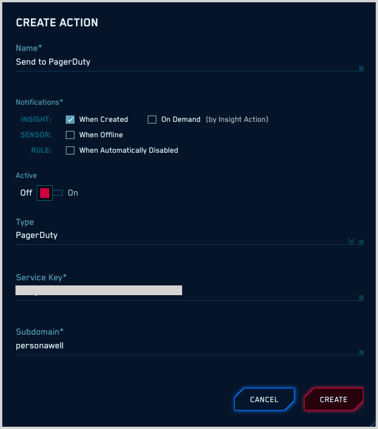Uncheck the When Created insight checkbox
Viewport: 378px width, 429px height.
(x=70, y=120)
